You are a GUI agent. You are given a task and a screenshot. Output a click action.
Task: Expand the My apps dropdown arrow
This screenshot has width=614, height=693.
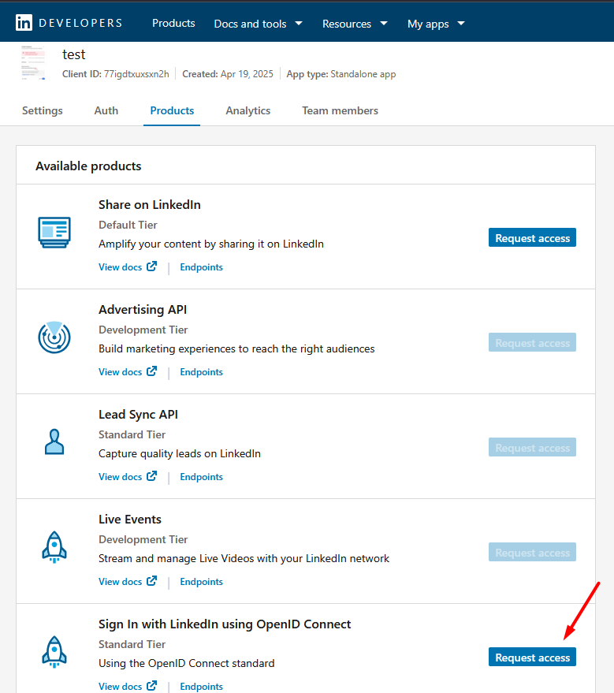click(x=461, y=23)
